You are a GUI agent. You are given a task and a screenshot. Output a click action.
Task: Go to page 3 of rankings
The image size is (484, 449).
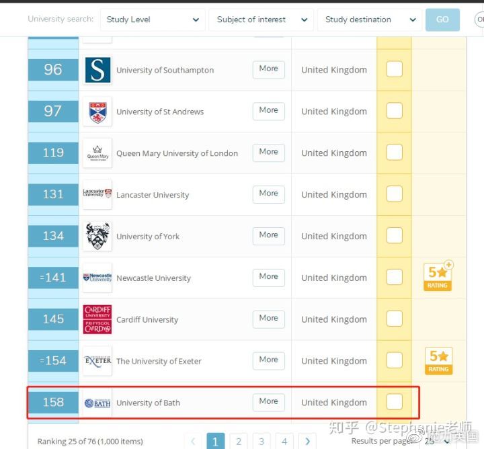[261, 442]
